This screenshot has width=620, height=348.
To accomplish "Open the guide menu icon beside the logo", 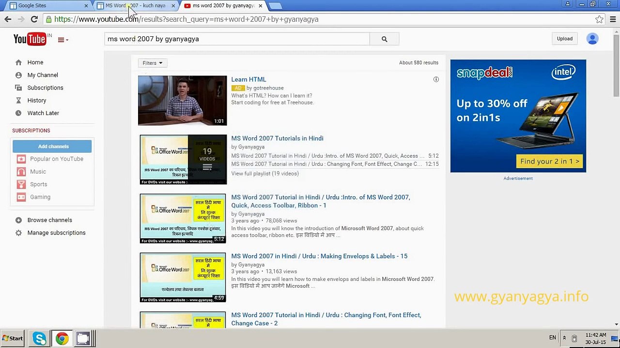I will pos(62,40).
